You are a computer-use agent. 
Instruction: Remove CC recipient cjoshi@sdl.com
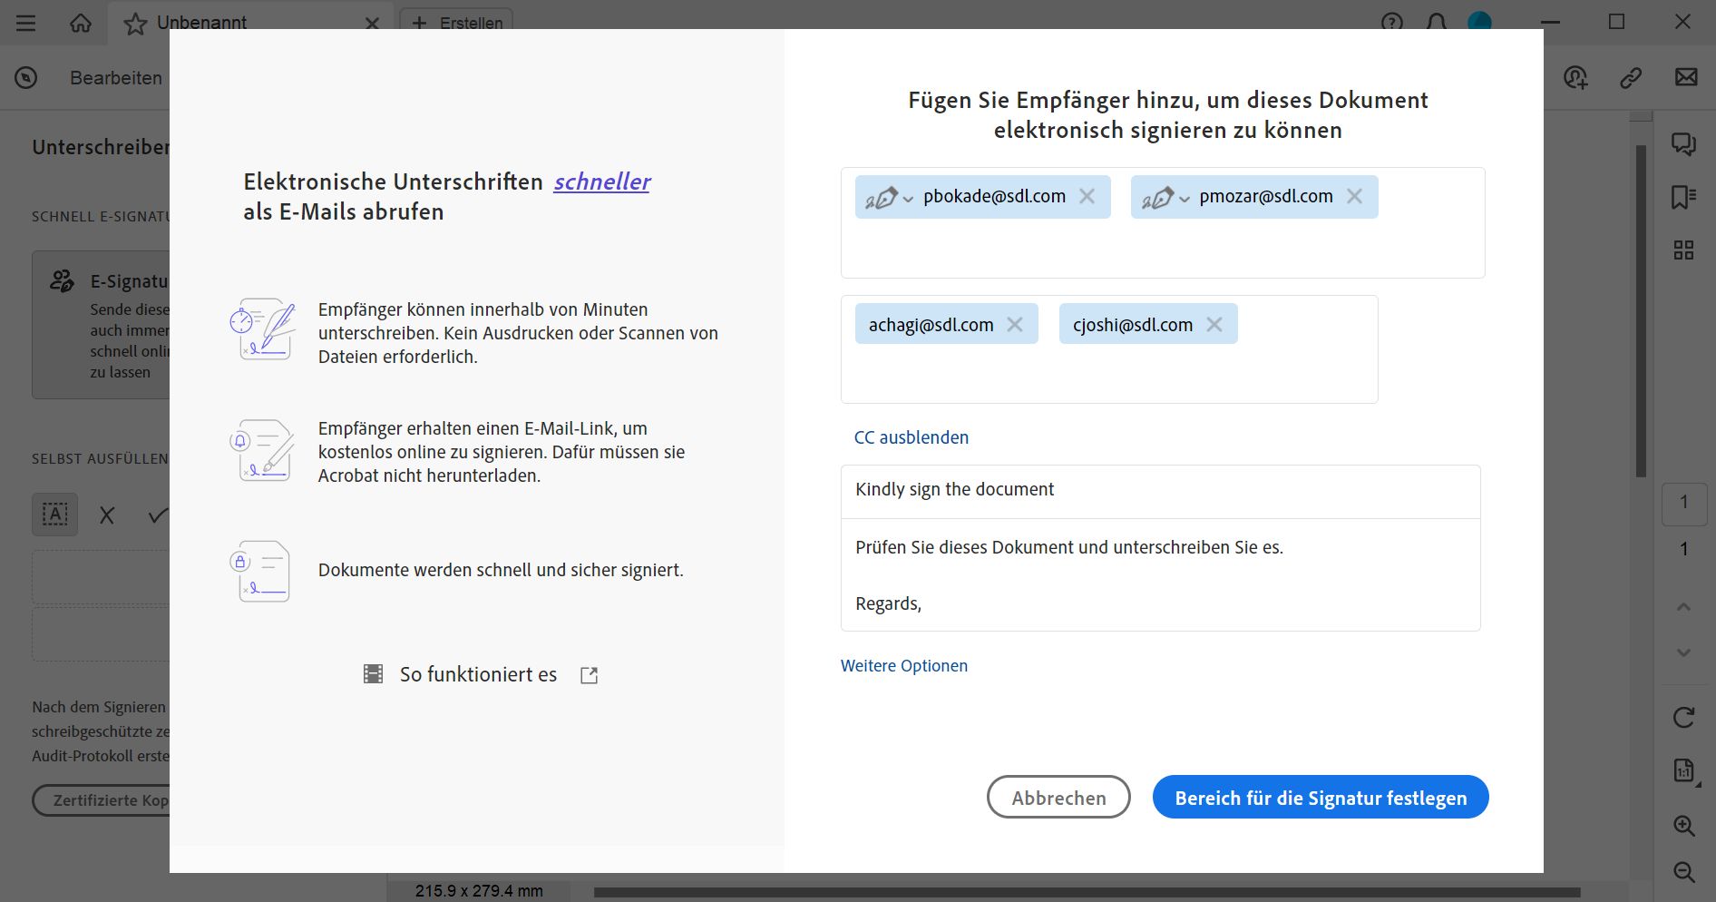[1215, 323]
